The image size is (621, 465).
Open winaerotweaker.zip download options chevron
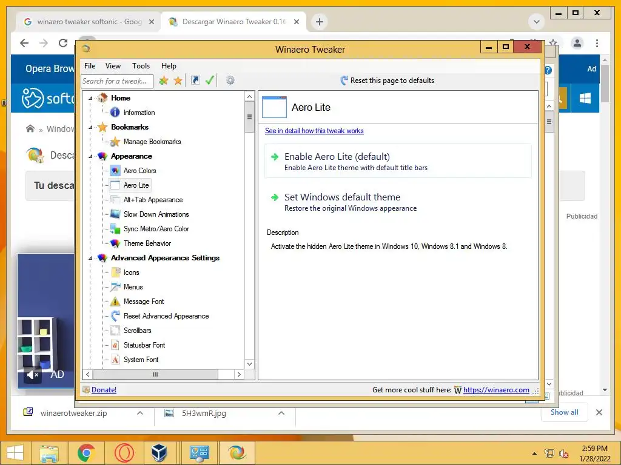coord(140,413)
